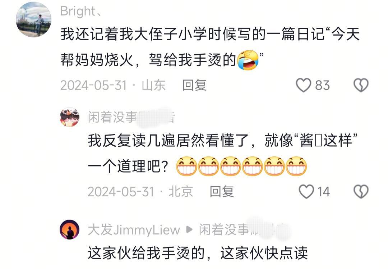Tap the crying-laughing emoji in Bright's comment
Viewport: 388px width, 269px height.
(248, 60)
